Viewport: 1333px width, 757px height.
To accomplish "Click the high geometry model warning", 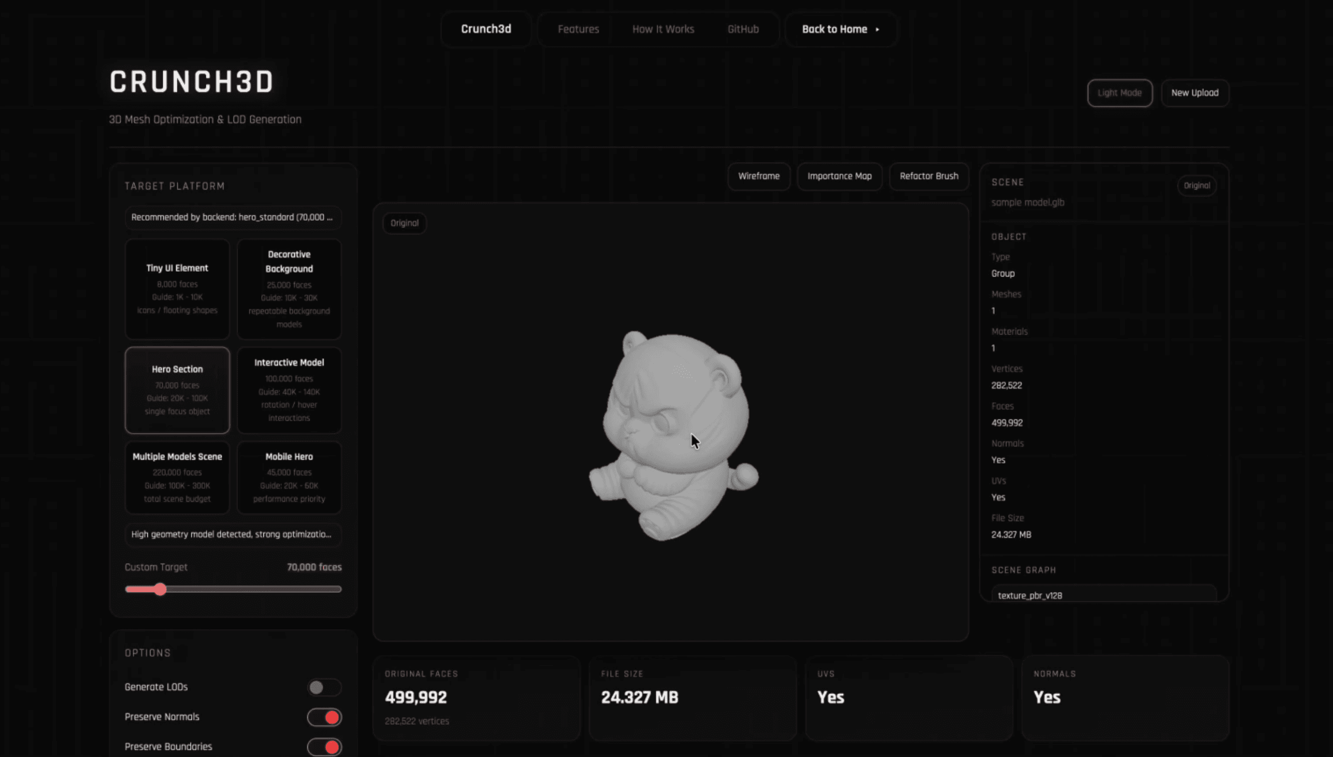I will click(233, 534).
